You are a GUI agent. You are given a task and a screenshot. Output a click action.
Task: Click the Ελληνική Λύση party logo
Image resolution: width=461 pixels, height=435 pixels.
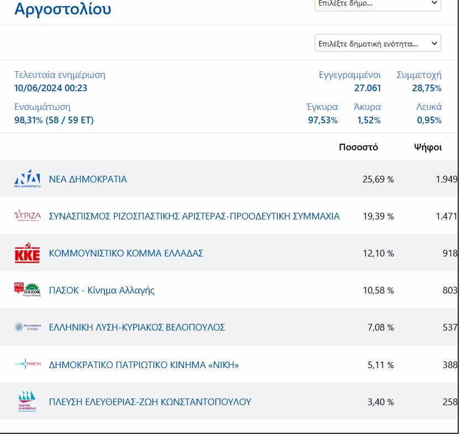(x=27, y=327)
